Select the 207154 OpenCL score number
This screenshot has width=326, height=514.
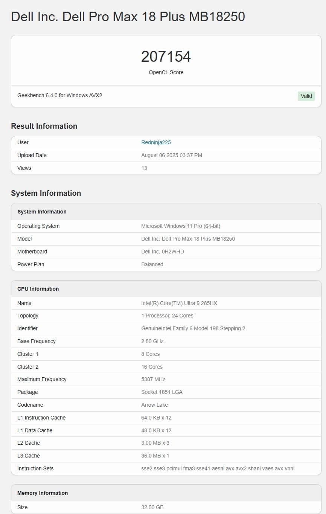[x=166, y=56]
